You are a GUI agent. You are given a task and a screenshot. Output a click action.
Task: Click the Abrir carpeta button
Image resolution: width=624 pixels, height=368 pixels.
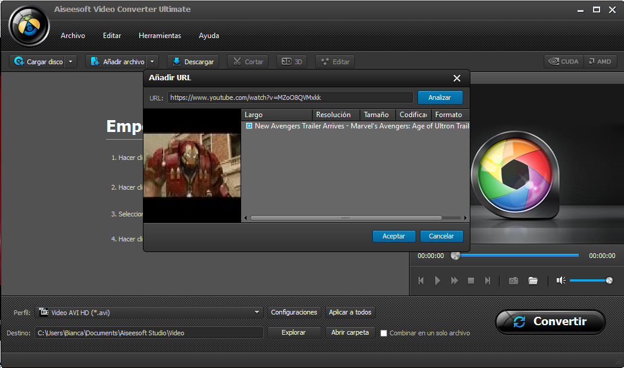[350, 332]
